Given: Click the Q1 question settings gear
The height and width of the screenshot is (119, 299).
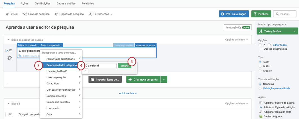Looking at the screenshot, I should (10, 58).
